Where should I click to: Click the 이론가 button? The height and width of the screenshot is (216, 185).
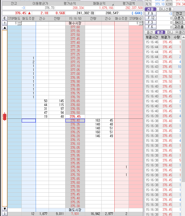click(x=179, y=18)
